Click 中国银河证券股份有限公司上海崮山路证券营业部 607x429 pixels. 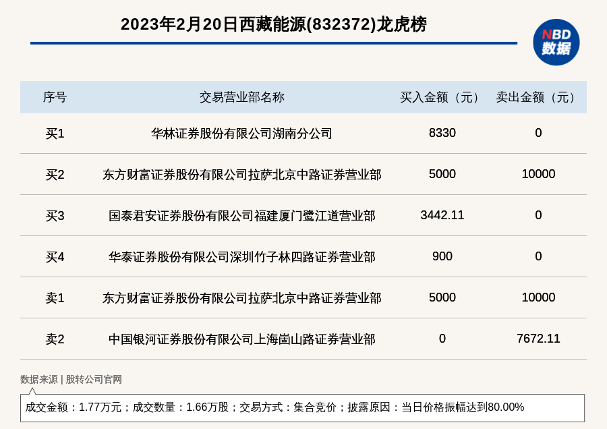(x=242, y=339)
